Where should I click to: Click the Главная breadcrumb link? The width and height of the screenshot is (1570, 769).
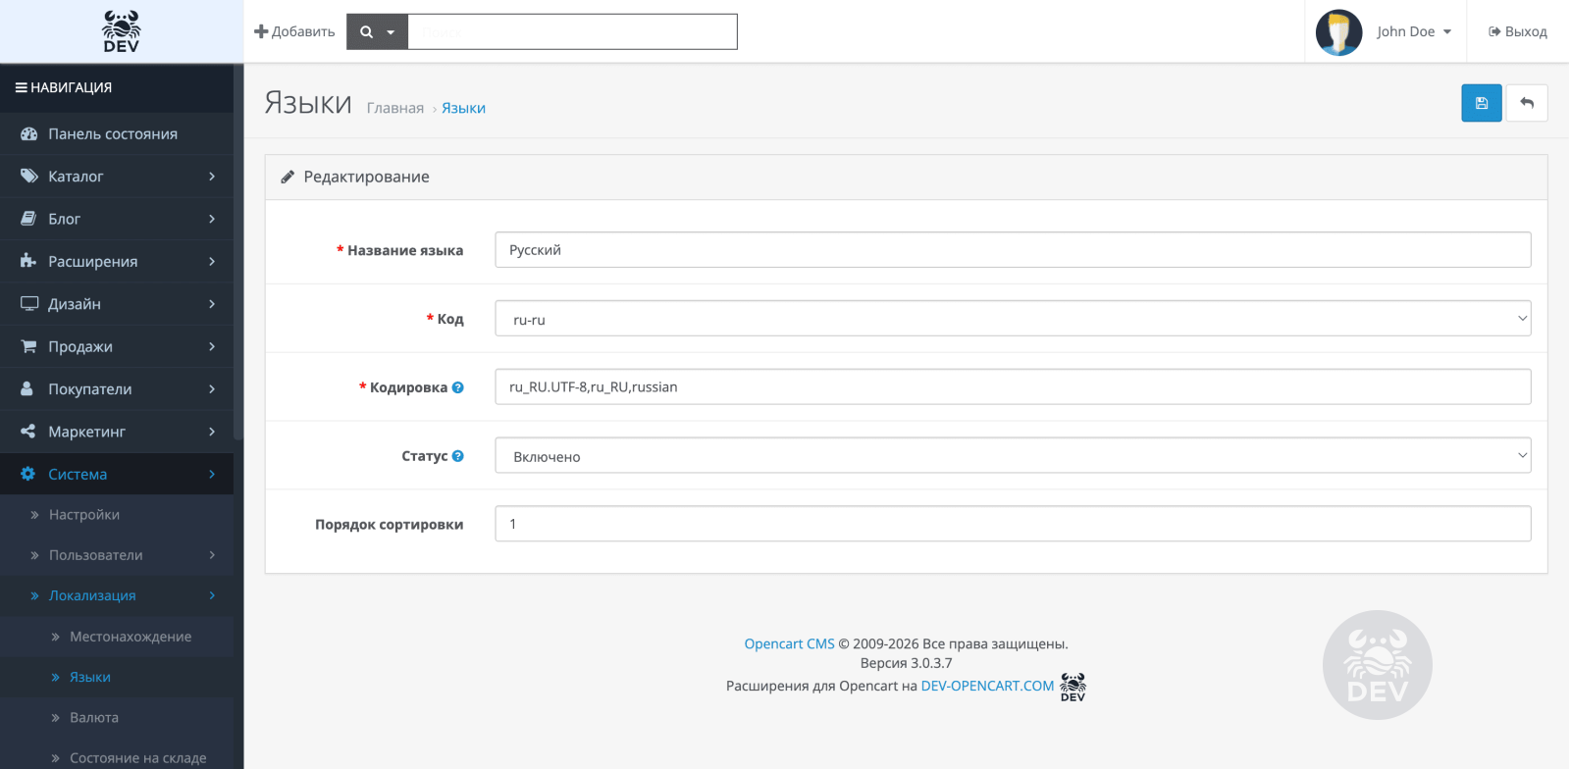395,108
